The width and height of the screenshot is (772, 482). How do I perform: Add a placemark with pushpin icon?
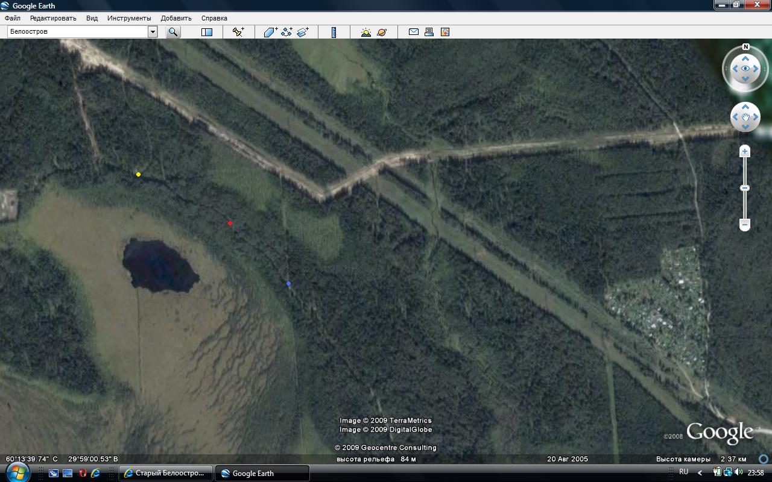pyautogui.click(x=238, y=32)
